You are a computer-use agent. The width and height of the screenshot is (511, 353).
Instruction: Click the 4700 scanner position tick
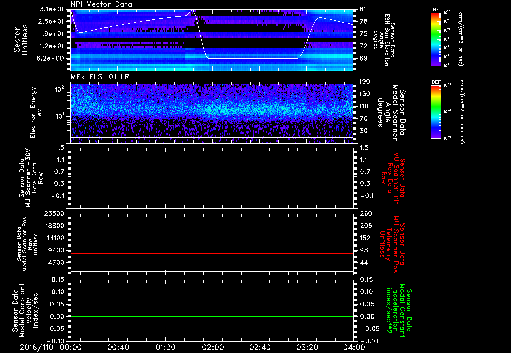point(56,262)
